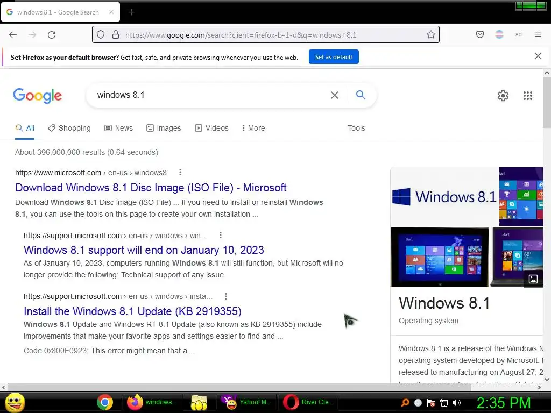Dismiss the default browser notification bar

tap(538, 56)
